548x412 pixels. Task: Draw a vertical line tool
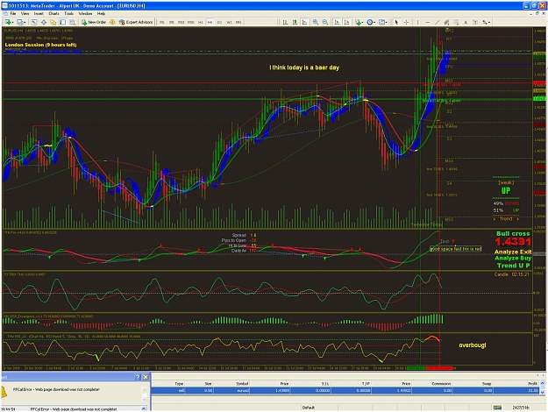coord(417,22)
